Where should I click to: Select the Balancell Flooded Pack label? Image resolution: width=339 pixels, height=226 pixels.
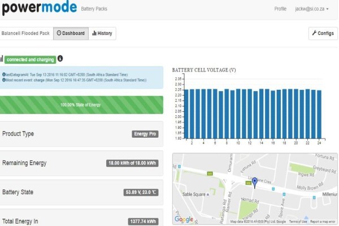[x=25, y=33]
